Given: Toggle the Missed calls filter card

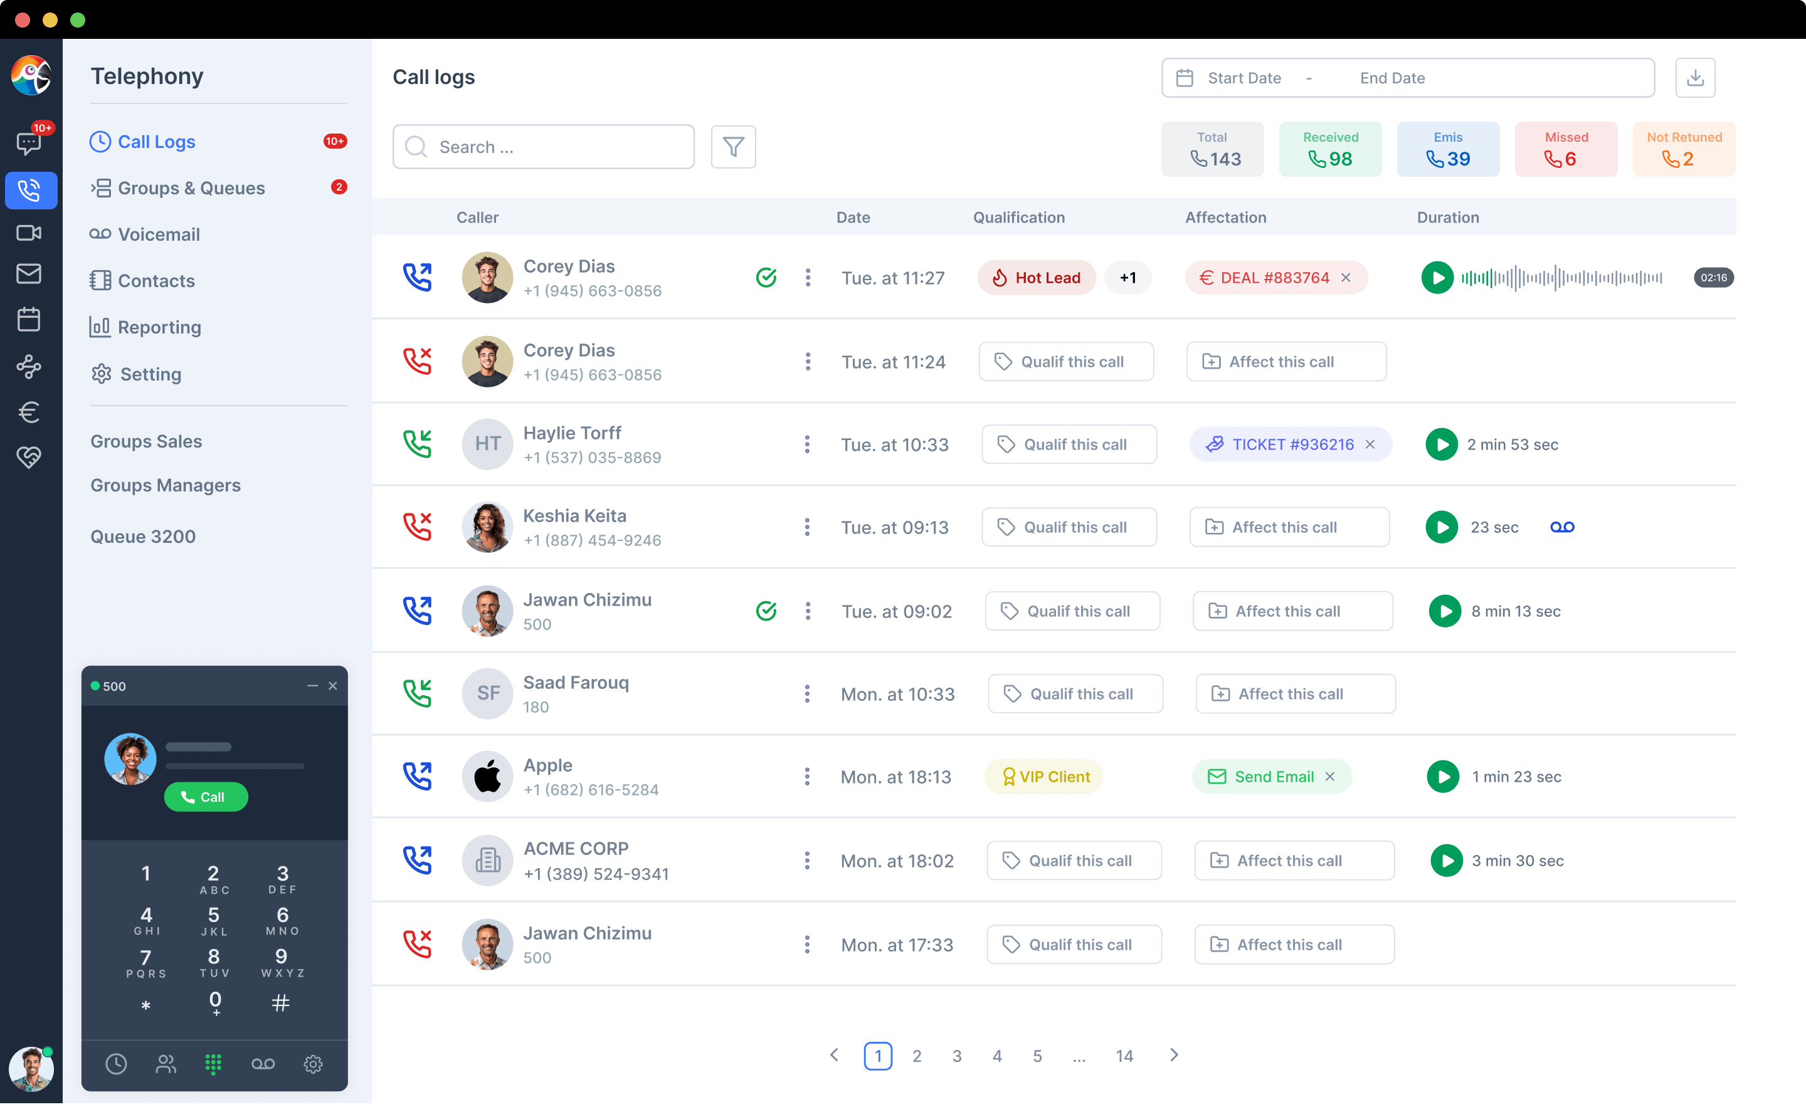Looking at the screenshot, I should coord(1566,149).
